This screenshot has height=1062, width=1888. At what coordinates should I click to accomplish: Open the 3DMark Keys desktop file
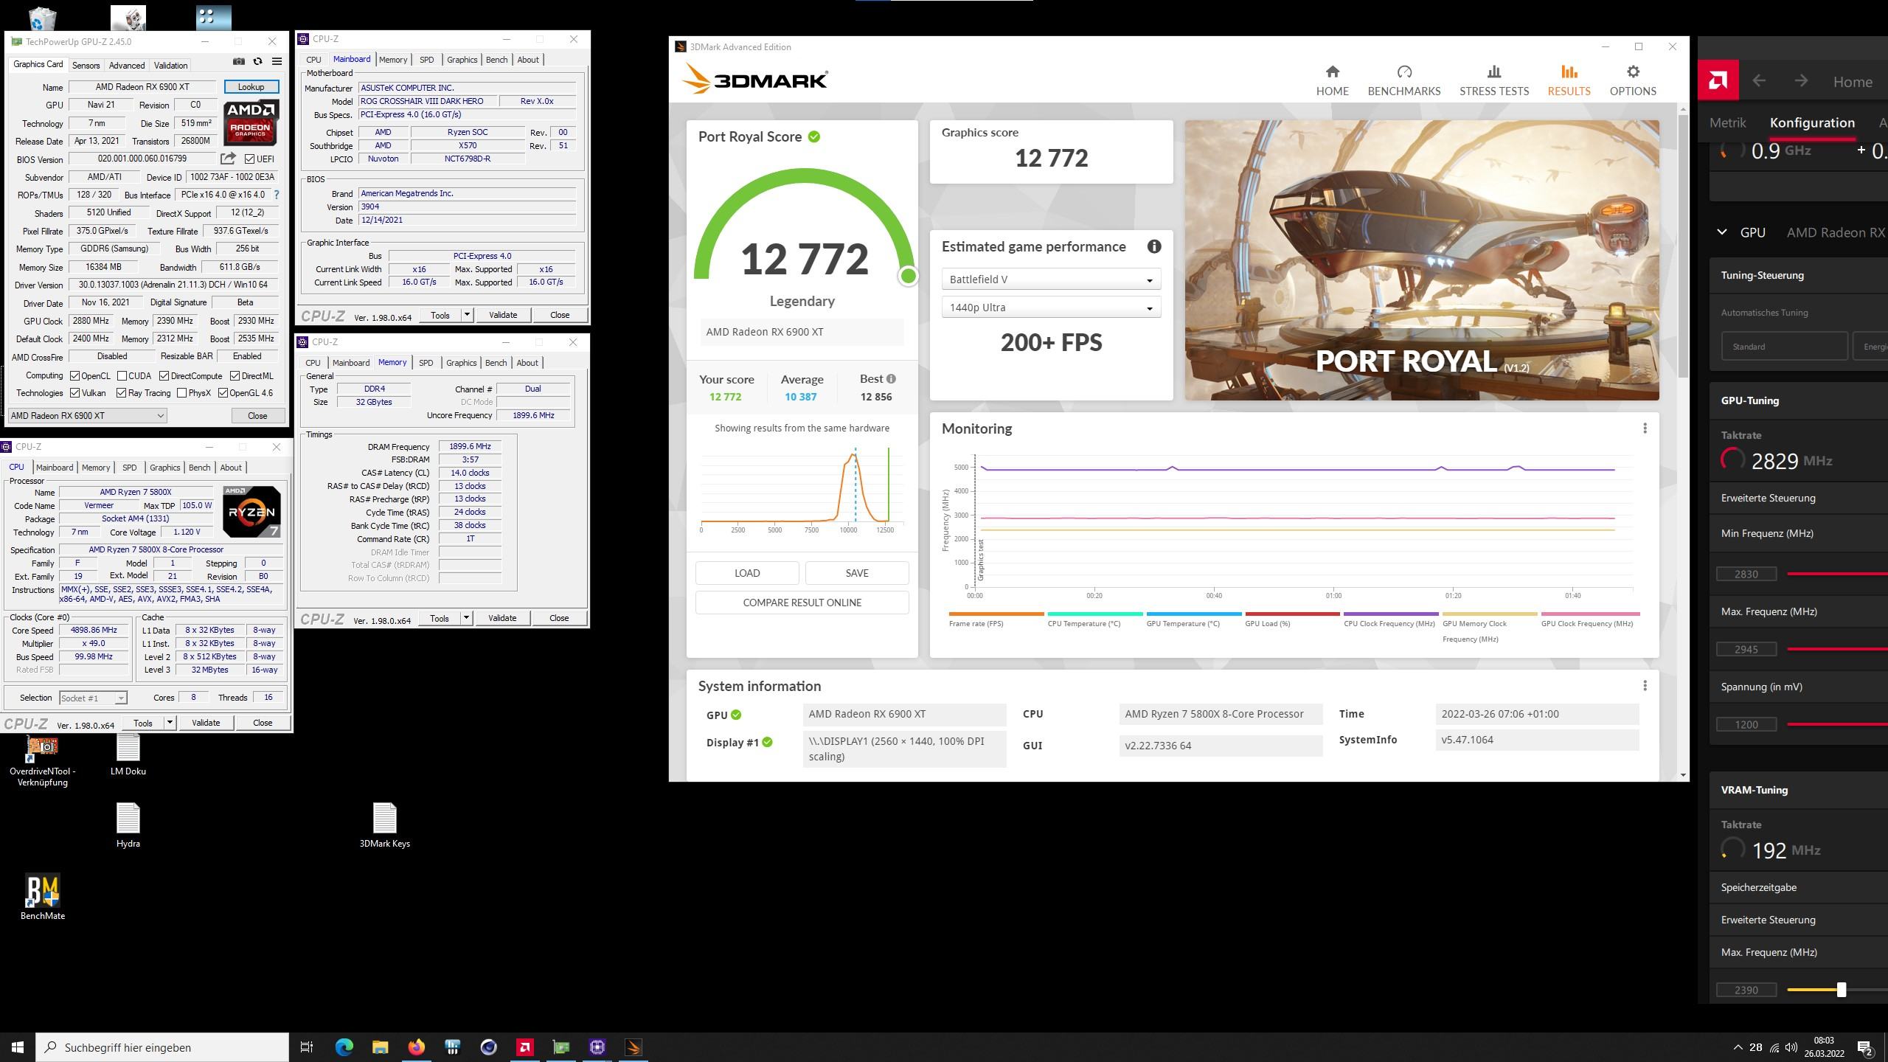coord(384,825)
